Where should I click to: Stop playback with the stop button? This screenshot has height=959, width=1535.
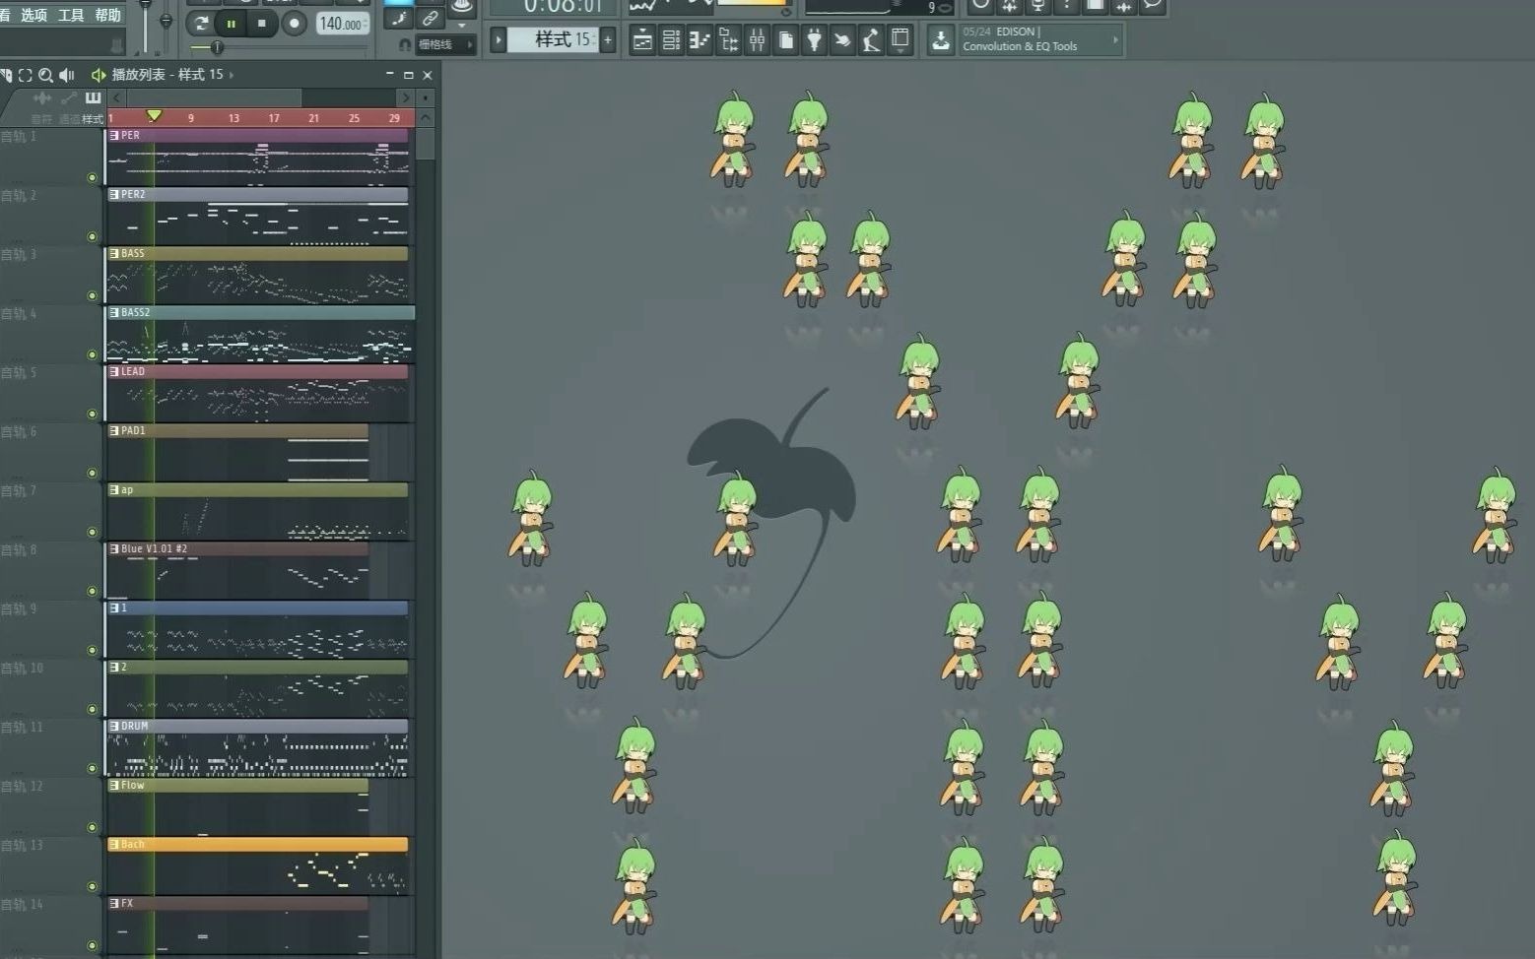(262, 23)
